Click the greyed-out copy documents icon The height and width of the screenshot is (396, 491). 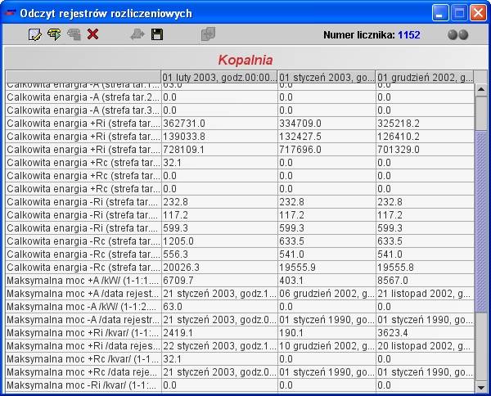pyautogui.click(x=208, y=34)
